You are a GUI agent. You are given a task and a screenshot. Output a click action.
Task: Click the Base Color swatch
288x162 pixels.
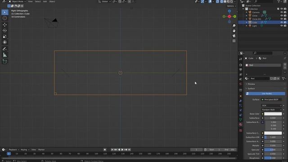pos(273,114)
